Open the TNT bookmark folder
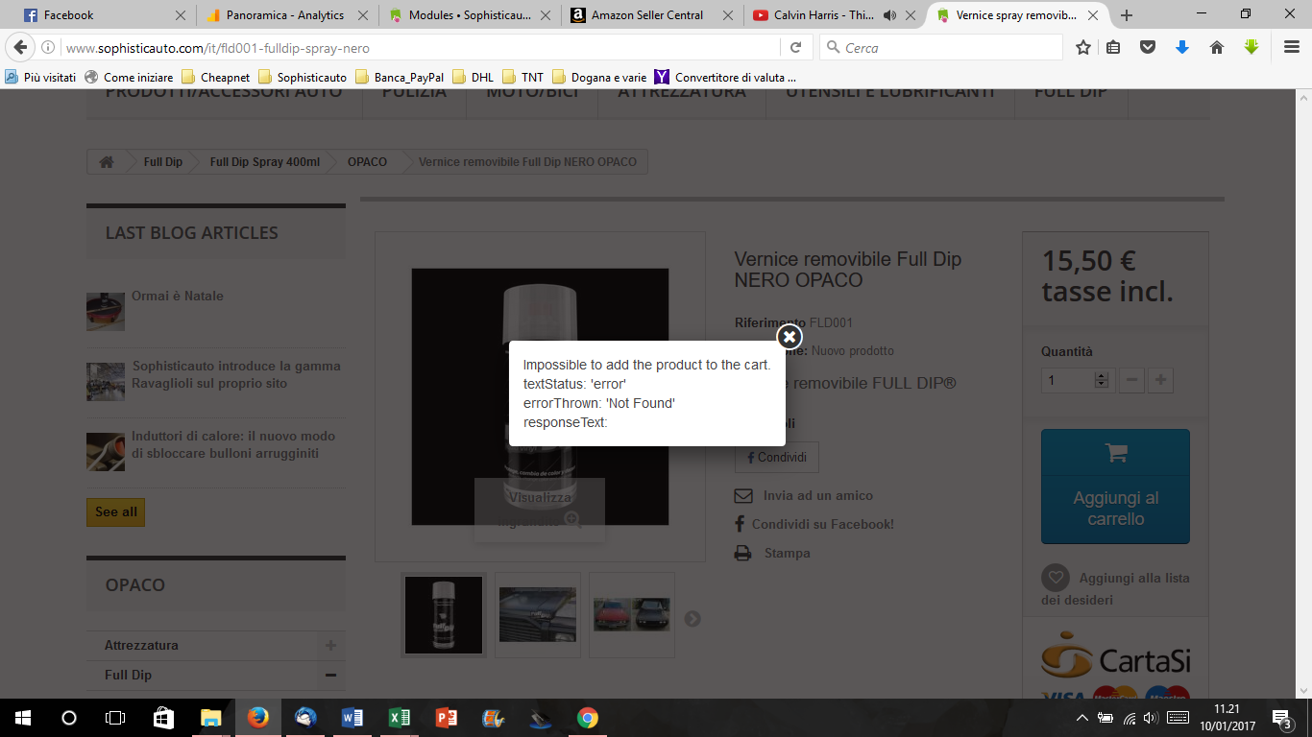Screen dimensions: 1312x737 click(523, 77)
